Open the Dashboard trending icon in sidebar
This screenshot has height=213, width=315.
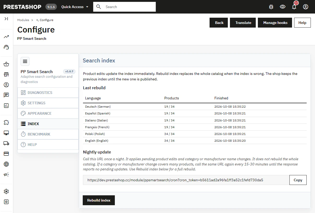[x=6, y=37]
